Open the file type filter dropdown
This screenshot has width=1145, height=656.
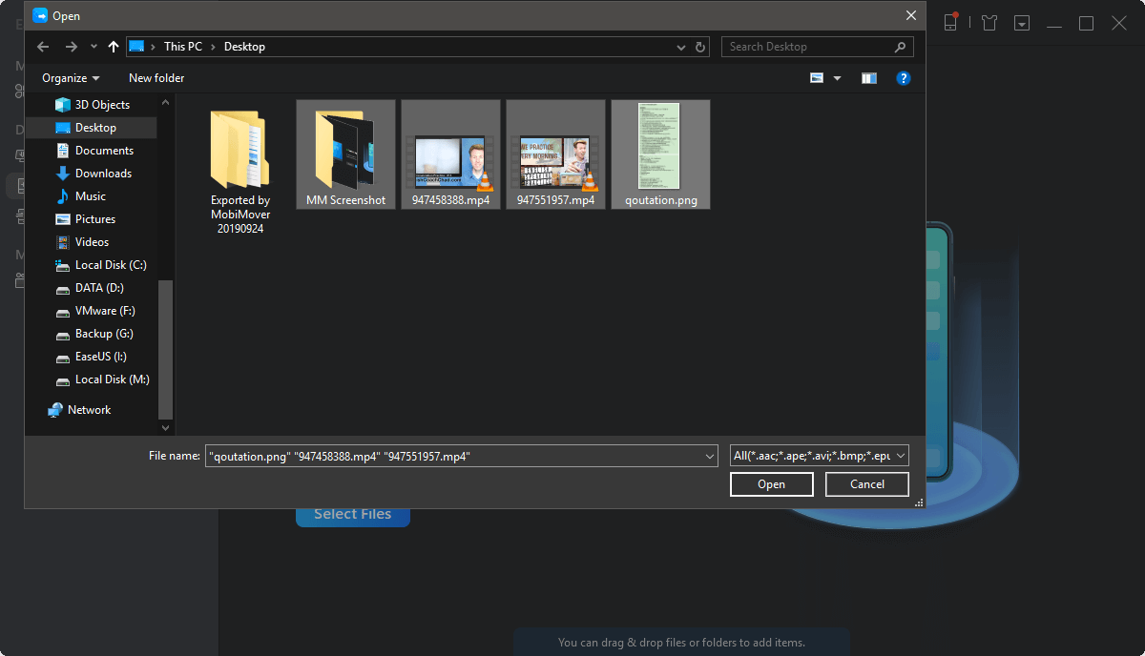pyautogui.click(x=820, y=456)
